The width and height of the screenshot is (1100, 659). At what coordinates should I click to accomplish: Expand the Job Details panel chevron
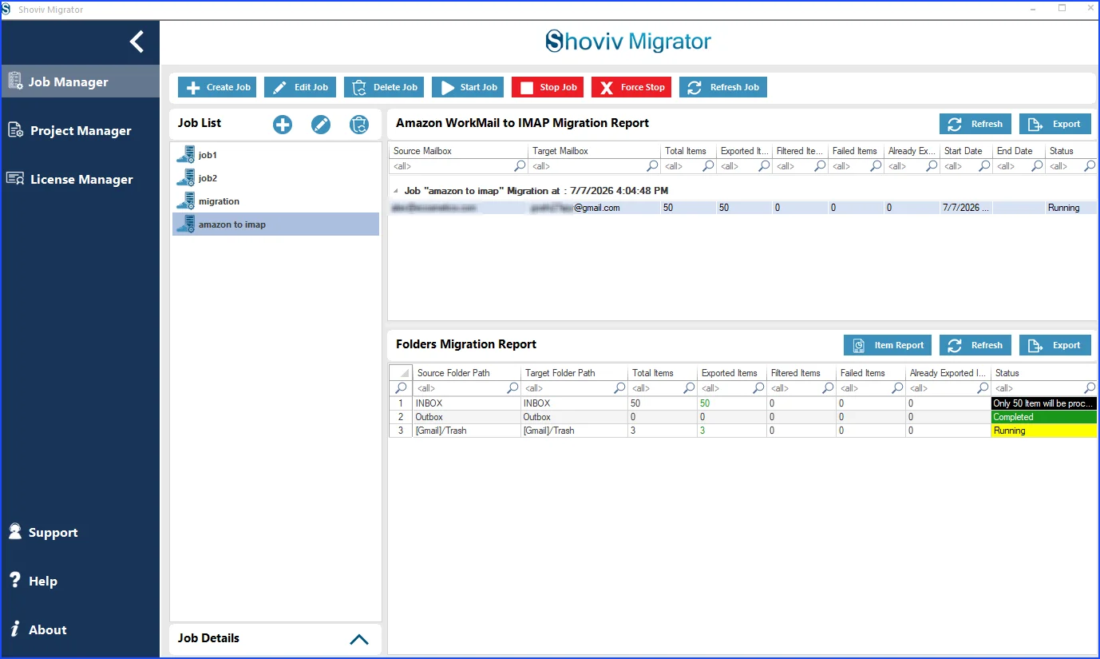(x=359, y=639)
